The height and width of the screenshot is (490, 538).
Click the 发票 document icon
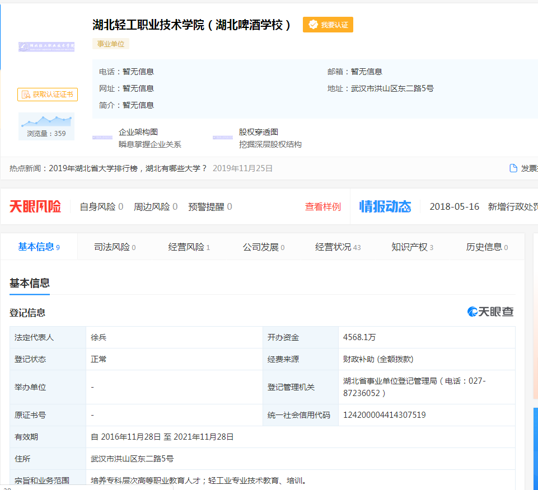pos(513,168)
